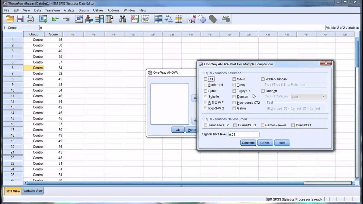Click Cancel in Post Hoc dialog
The height and width of the screenshot is (204, 363).
(x=265, y=143)
